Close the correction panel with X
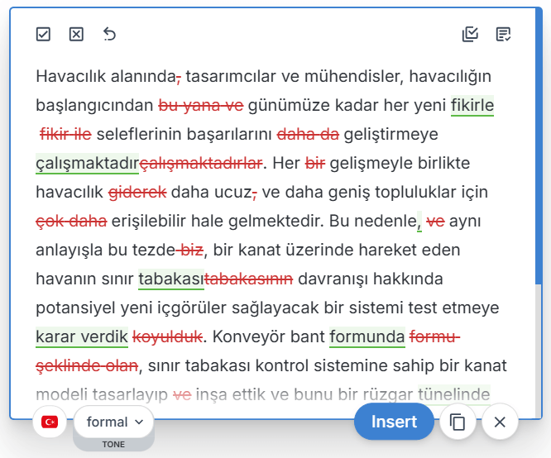This screenshot has width=551, height=458. coord(500,422)
